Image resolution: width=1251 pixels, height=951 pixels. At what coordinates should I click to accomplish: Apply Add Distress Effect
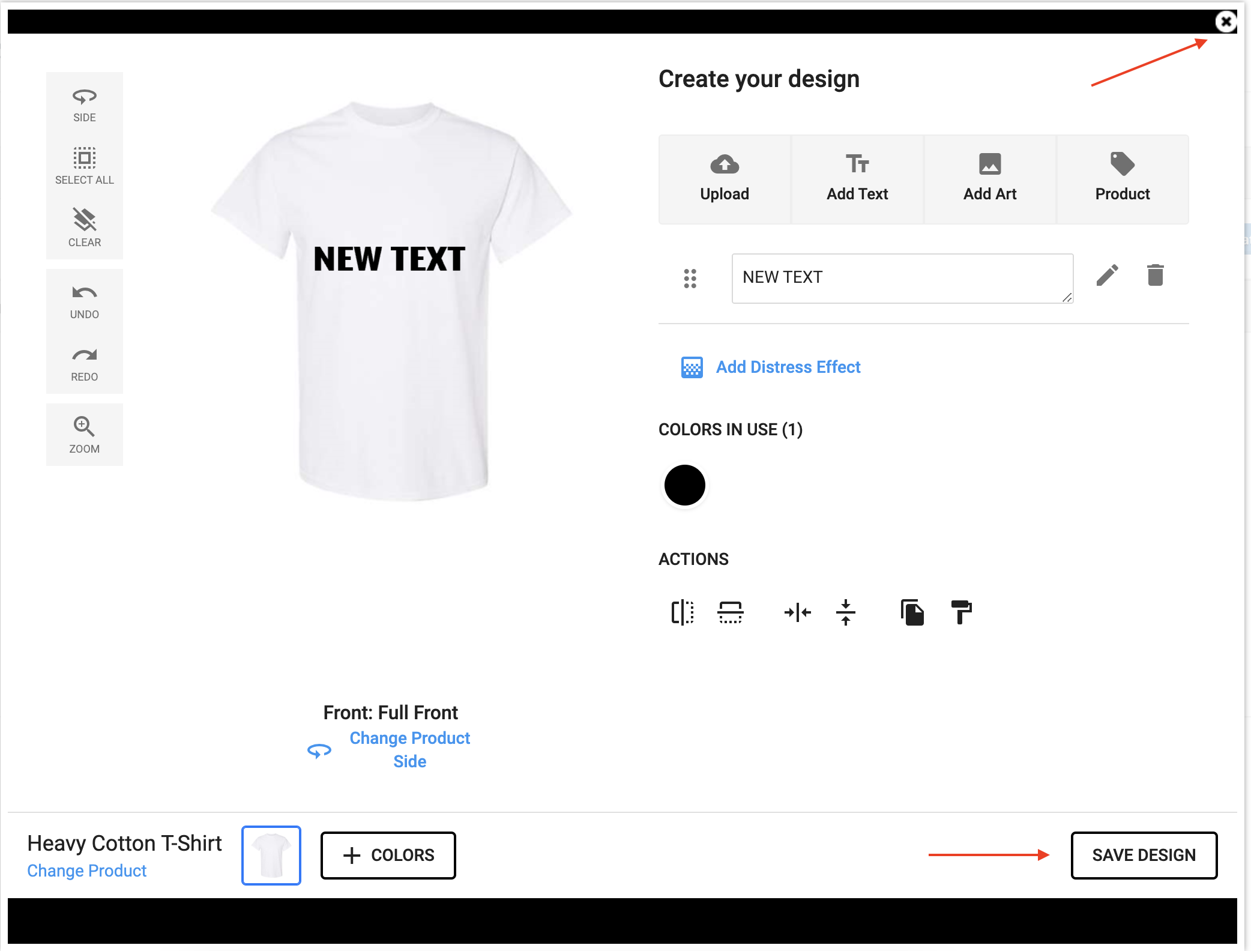tap(788, 367)
